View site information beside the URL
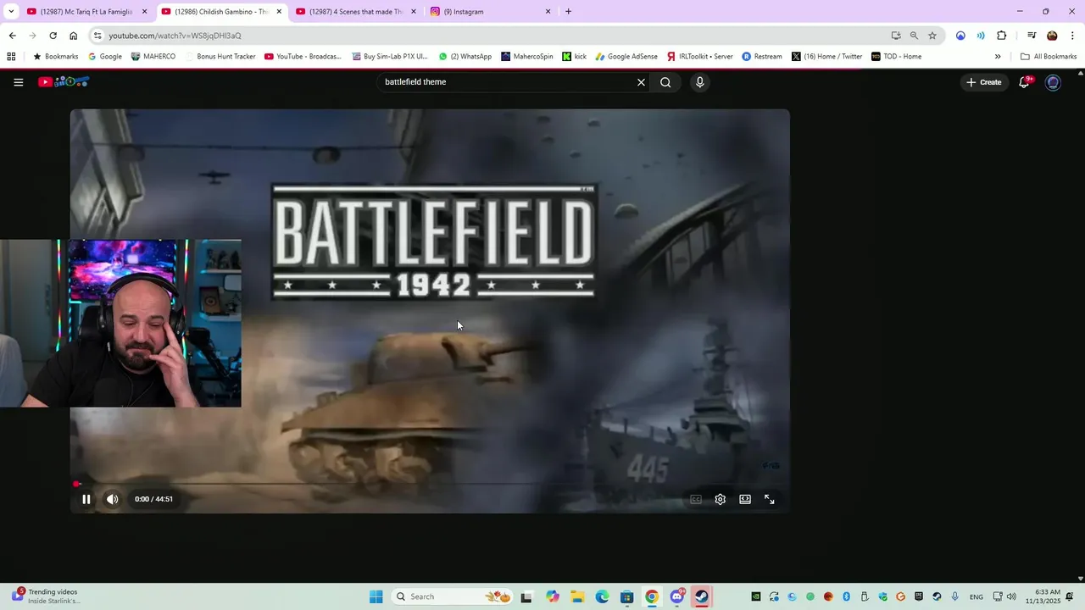The width and height of the screenshot is (1085, 610). [98, 36]
